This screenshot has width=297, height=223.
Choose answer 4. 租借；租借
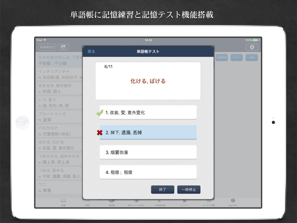tap(148, 172)
